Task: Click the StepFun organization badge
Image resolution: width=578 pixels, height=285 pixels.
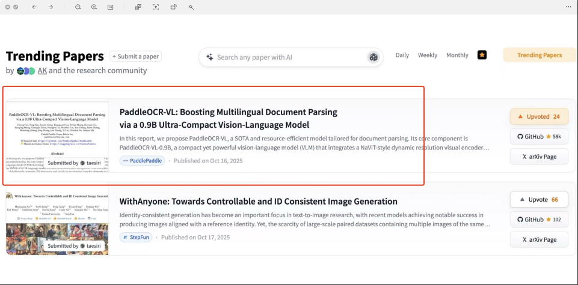Action: (136, 237)
